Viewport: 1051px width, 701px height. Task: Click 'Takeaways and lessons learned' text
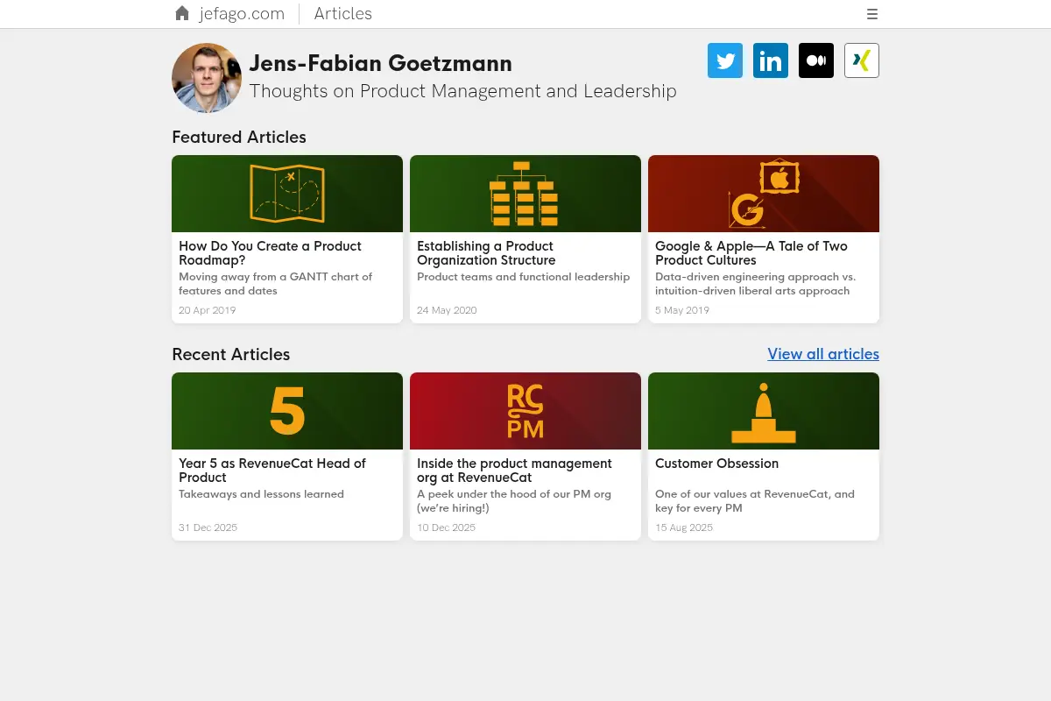pyautogui.click(x=261, y=494)
